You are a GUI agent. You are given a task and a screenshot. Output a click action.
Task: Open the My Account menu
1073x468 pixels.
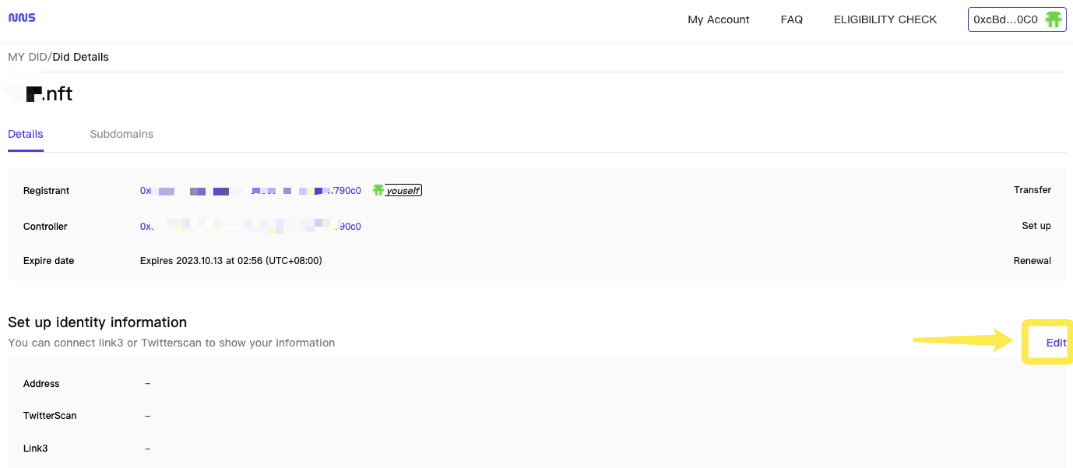click(x=718, y=19)
